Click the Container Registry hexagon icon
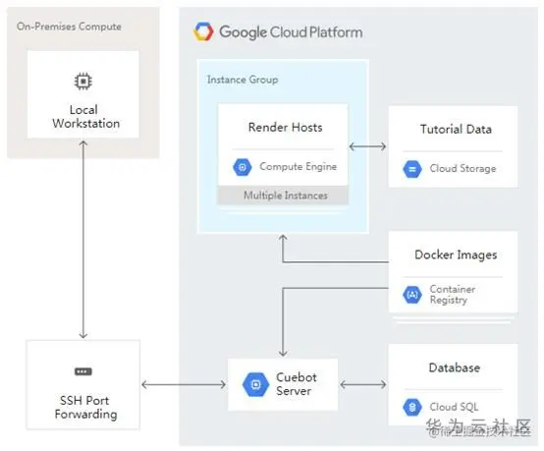The image size is (544, 451). (x=412, y=295)
